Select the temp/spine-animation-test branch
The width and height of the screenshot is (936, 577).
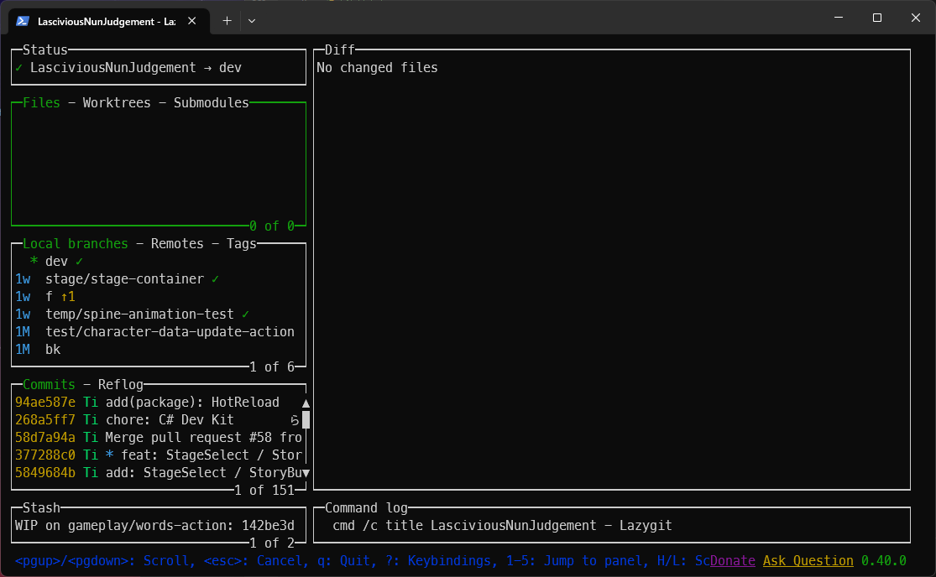point(158,314)
